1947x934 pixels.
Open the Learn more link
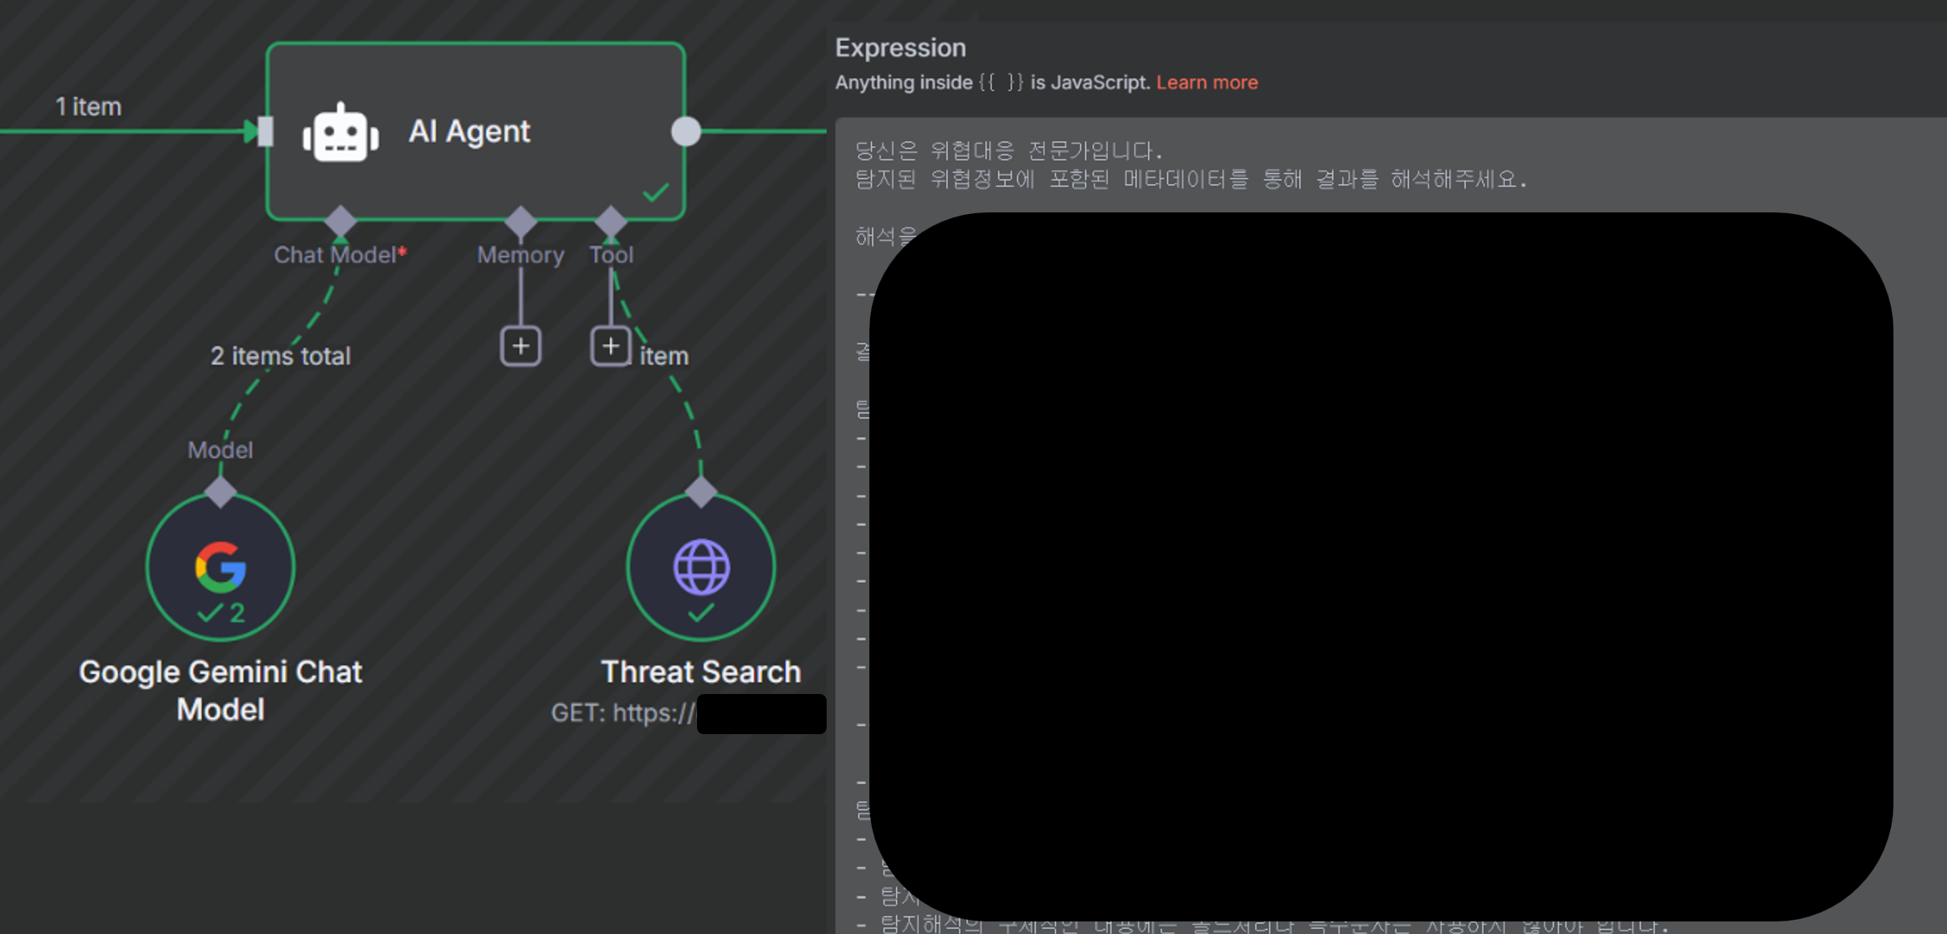point(1207,82)
